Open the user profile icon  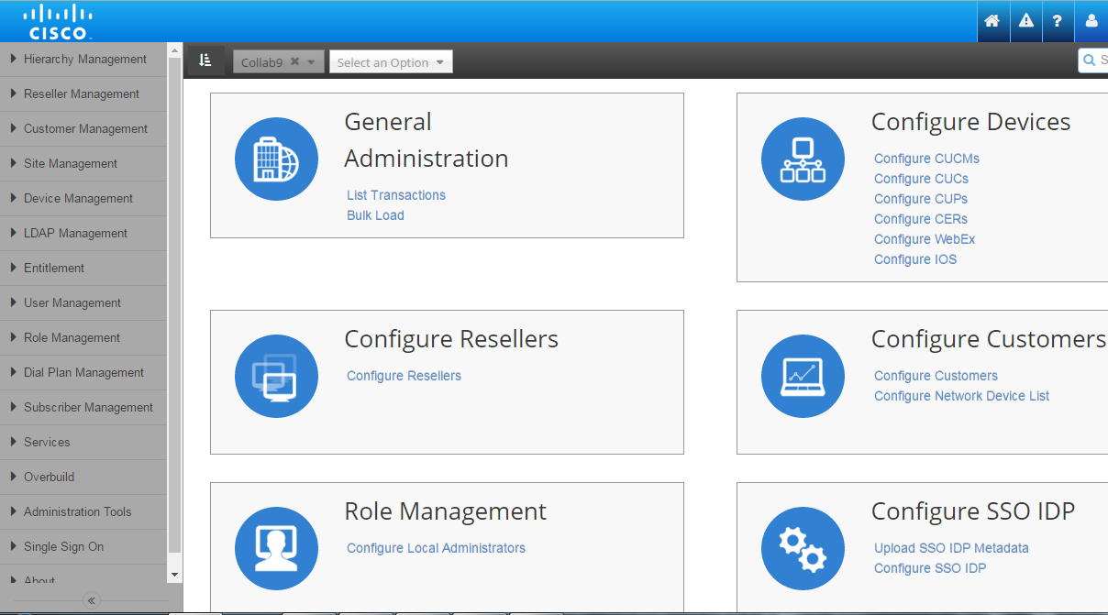[1091, 21]
